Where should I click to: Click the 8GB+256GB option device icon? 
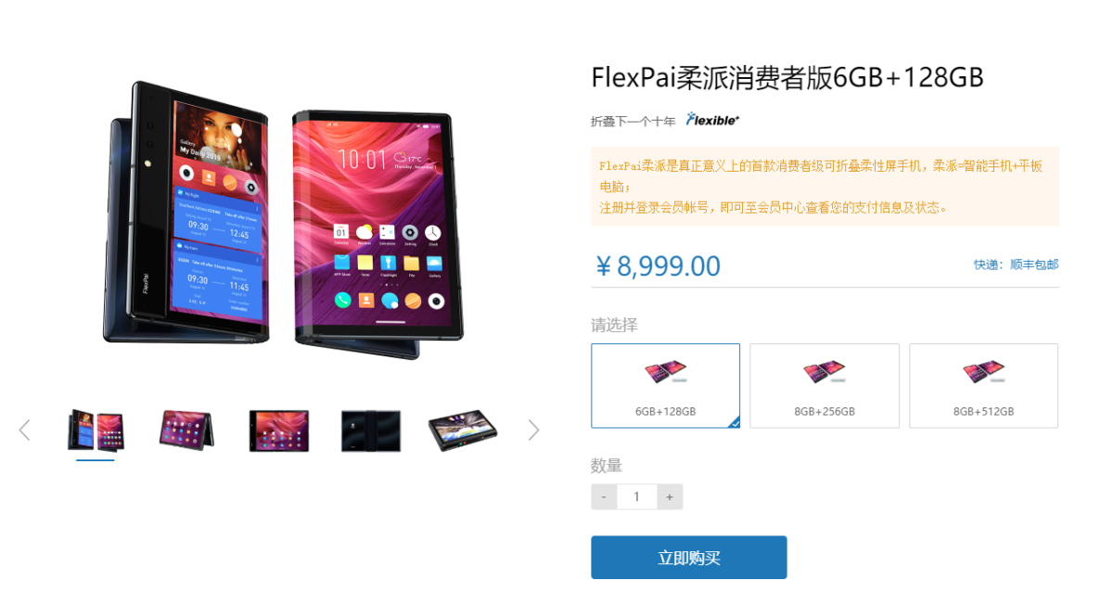point(825,373)
